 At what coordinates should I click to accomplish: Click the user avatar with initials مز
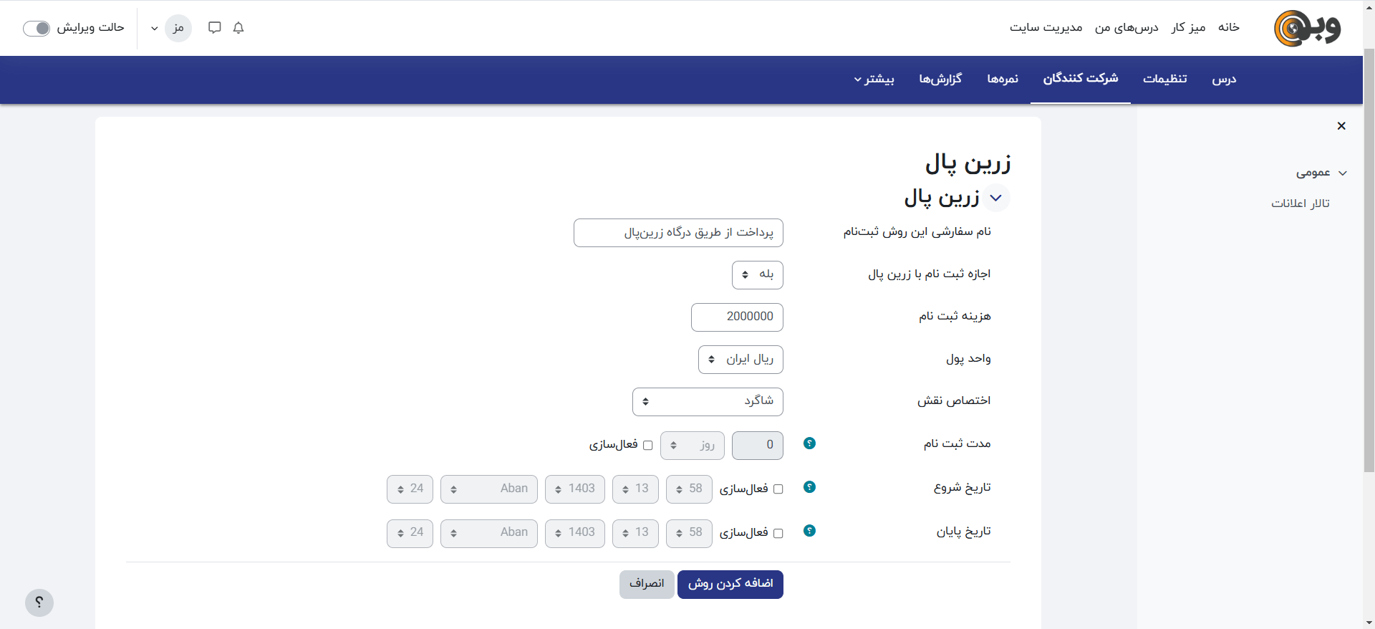coord(178,28)
